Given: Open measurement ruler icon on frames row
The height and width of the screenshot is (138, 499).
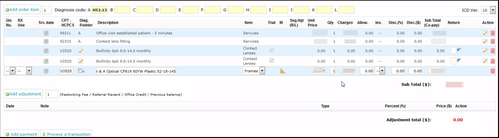Looking at the screenshot, I should click(x=283, y=71).
